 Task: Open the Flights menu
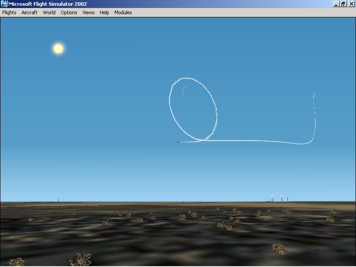[x=9, y=12]
